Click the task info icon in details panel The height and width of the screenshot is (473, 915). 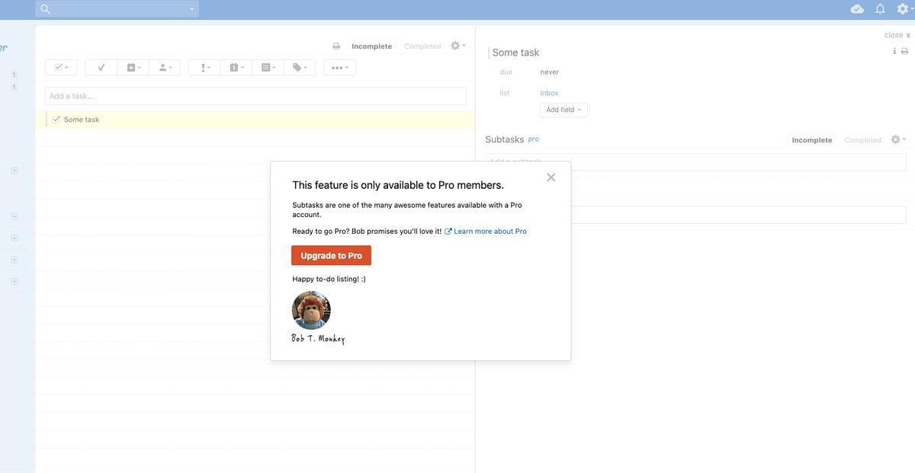point(894,51)
